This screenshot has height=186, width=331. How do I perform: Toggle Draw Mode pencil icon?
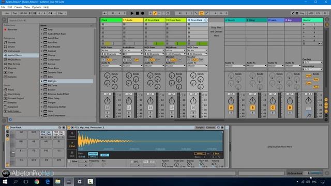pos(293,13)
